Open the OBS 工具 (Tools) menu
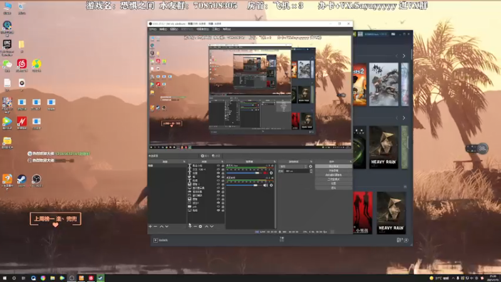Screen dimensions: 501x282 (x=215, y=29)
